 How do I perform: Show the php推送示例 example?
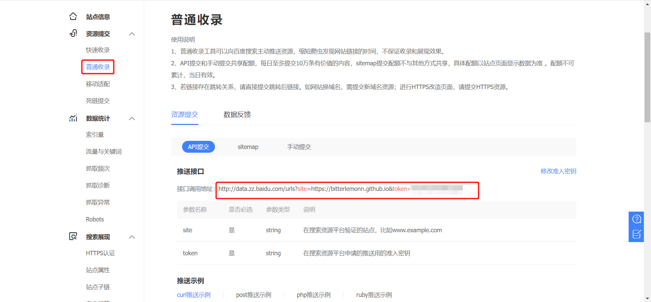coord(314,295)
